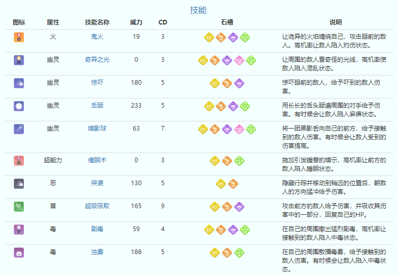Click the 技能 section title
398x275 pixels.
[x=198, y=10]
